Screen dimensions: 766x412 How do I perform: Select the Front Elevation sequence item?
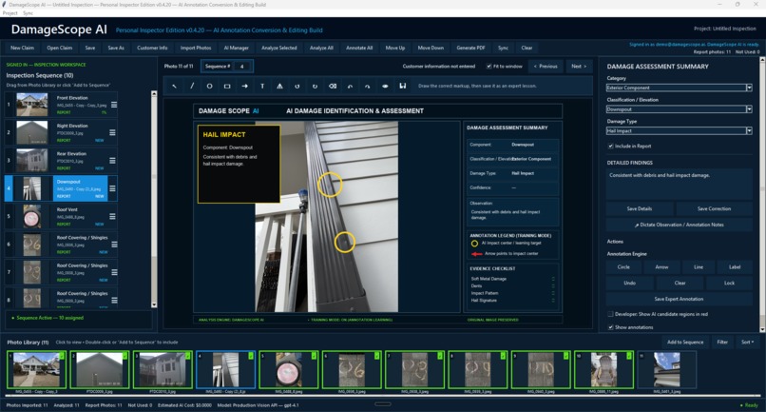pos(61,105)
